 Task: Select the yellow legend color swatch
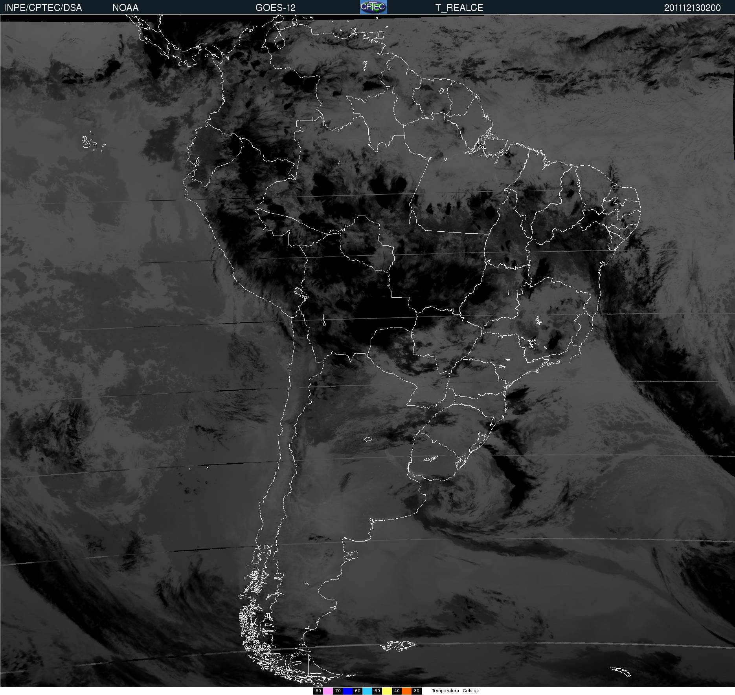[387, 691]
